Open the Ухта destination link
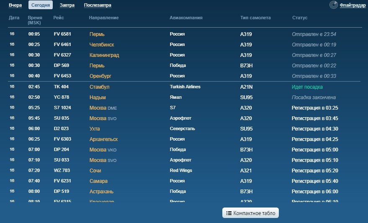The width and height of the screenshot is (368, 223). point(95,129)
